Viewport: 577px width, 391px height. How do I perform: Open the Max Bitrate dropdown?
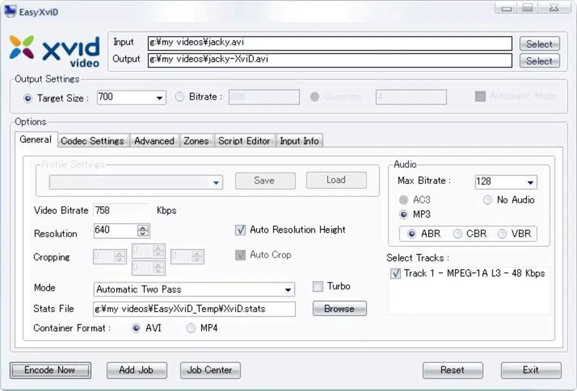(x=530, y=182)
